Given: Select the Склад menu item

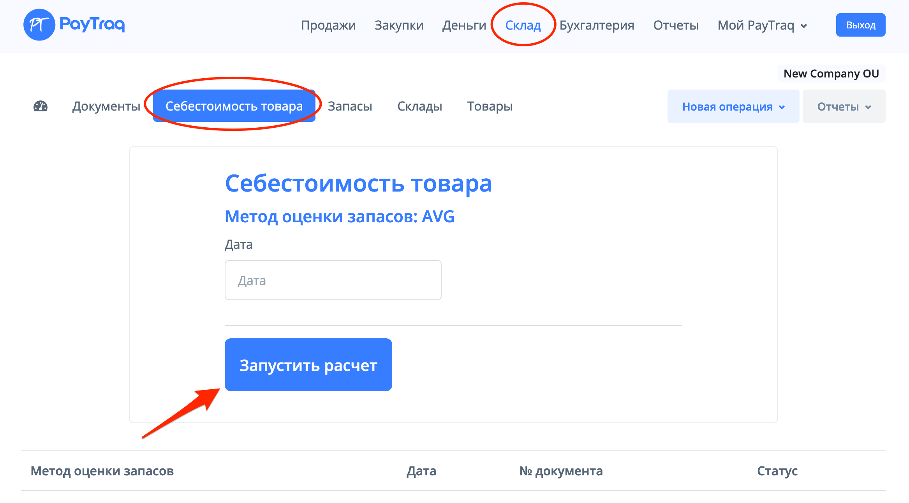Looking at the screenshot, I should point(523,25).
